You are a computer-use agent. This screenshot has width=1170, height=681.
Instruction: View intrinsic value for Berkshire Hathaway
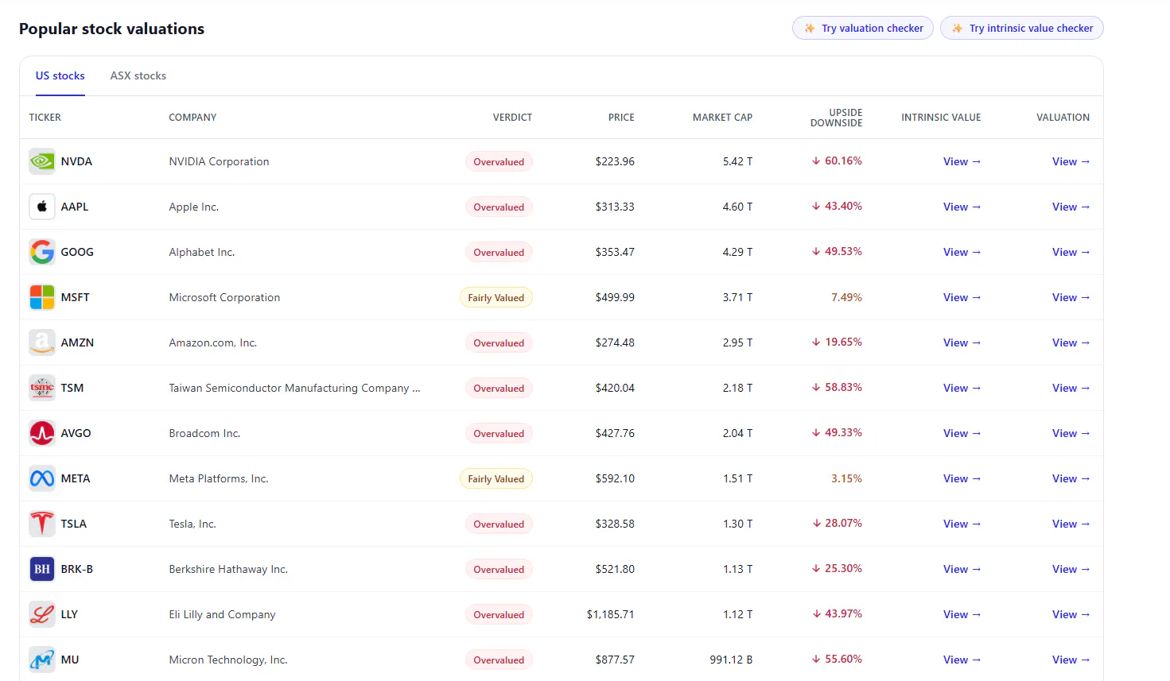[962, 569]
